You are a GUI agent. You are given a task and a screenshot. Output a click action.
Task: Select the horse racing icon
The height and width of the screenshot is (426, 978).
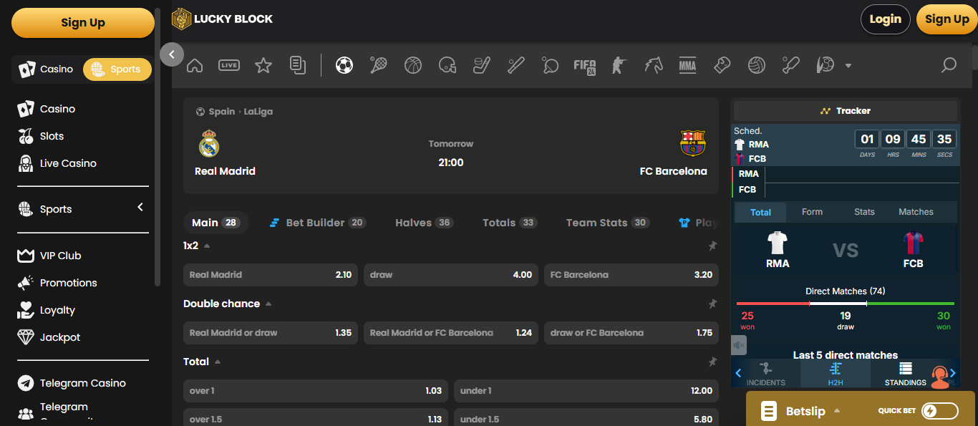coord(653,66)
